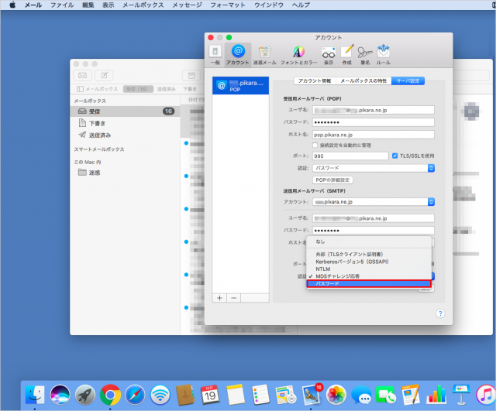496x411 pixels.
Task: Open Calendar icon showing 19 in Dock
Action: 210,395
